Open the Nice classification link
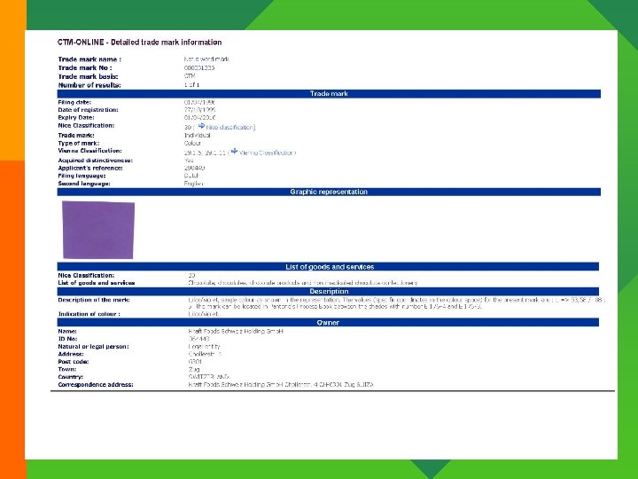638x479 pixels. (x=230, y=128)
